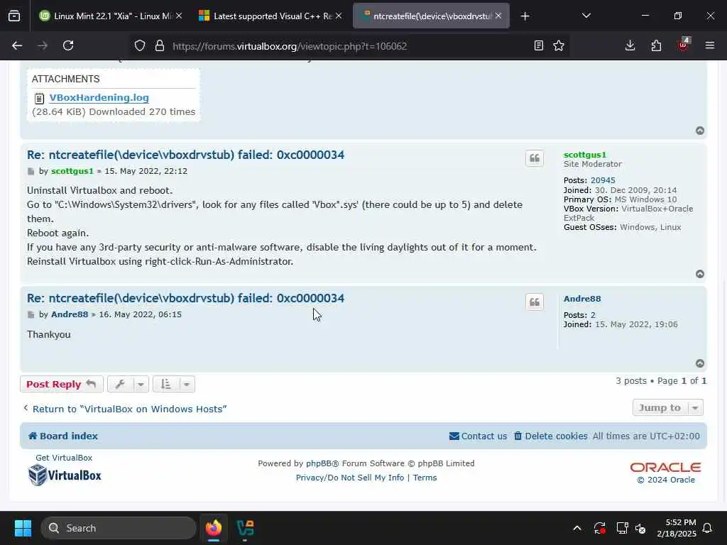
Task: Click Delete cookies link
Action: [x=550, y=436]
